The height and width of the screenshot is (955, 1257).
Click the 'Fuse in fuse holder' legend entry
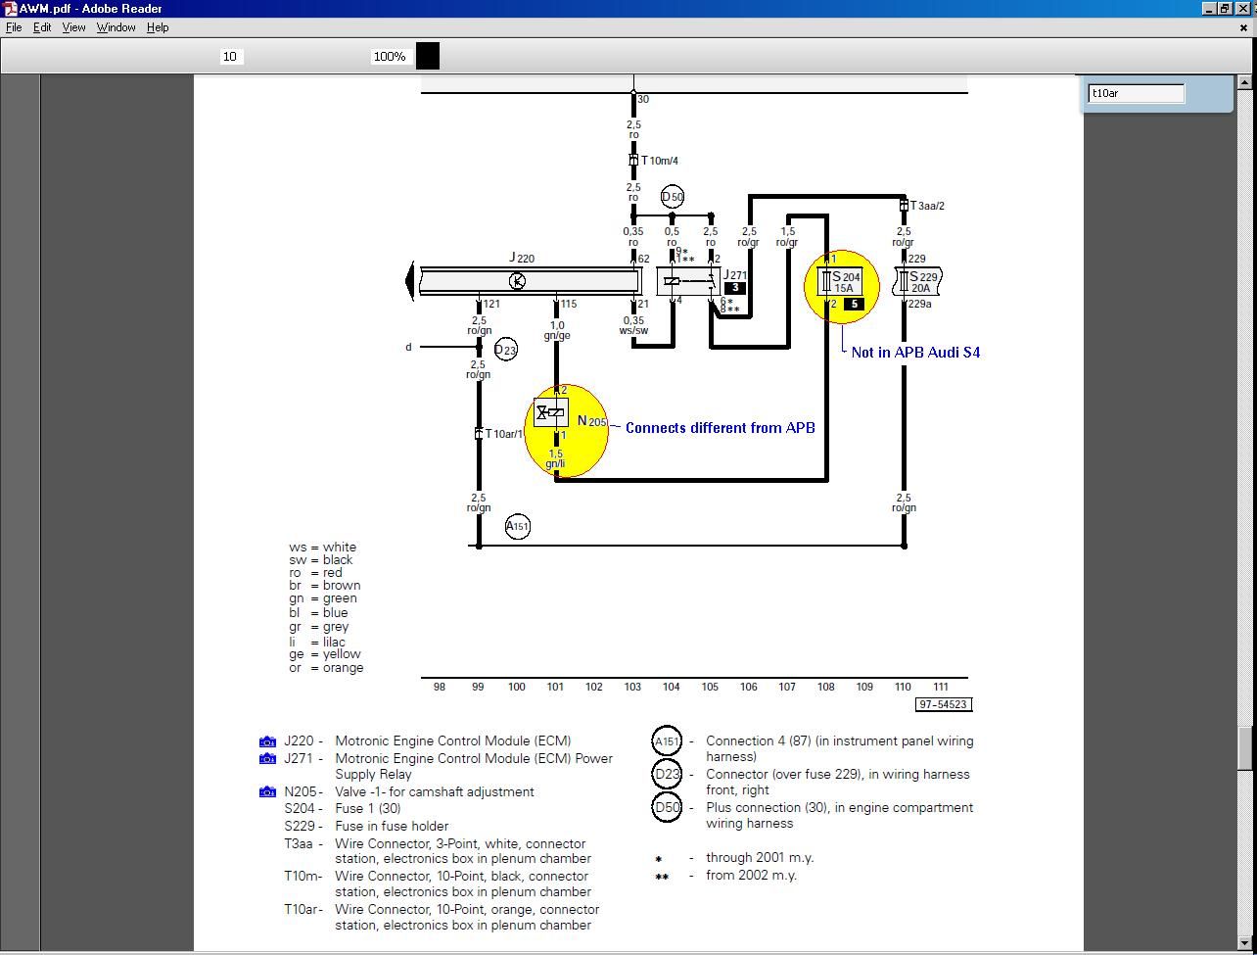392,826
